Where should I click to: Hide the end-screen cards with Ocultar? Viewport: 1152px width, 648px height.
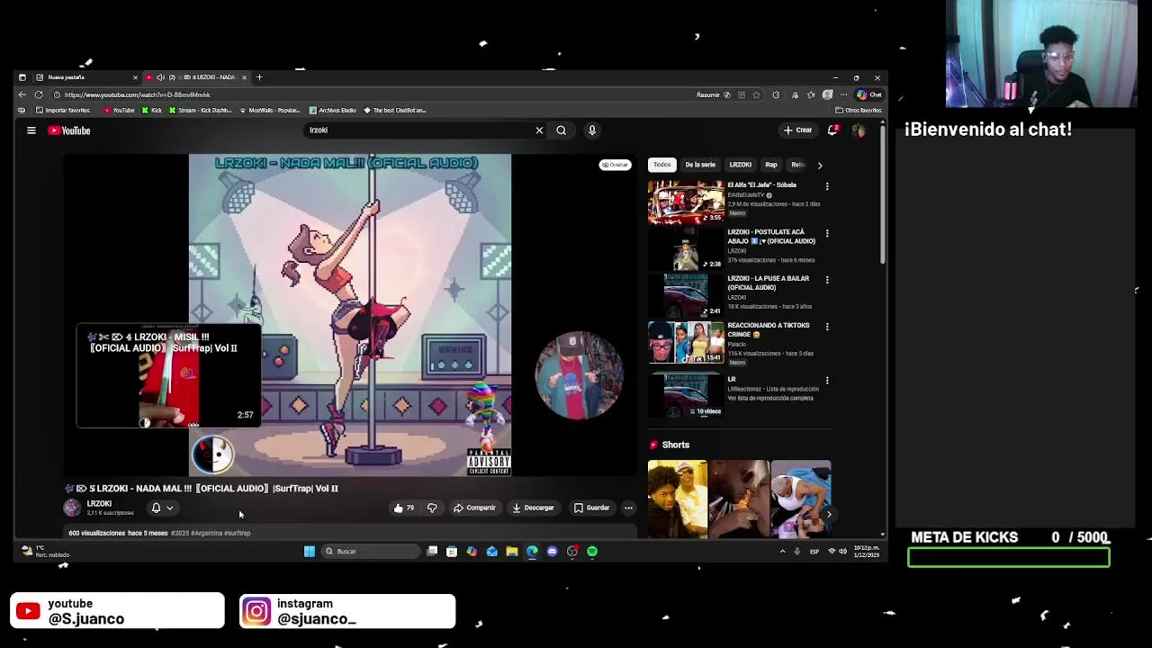pos(616,165)
